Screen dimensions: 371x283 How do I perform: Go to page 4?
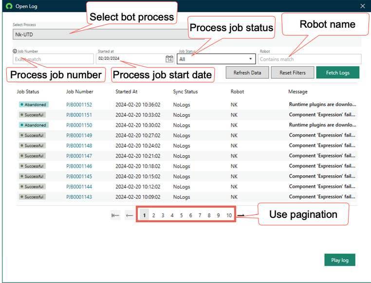point(172,215)
